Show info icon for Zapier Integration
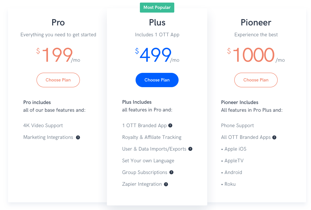 166,184
